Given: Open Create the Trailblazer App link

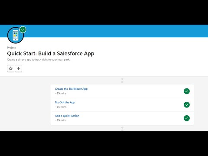Looking at the screenshot, I should (71, 89).
